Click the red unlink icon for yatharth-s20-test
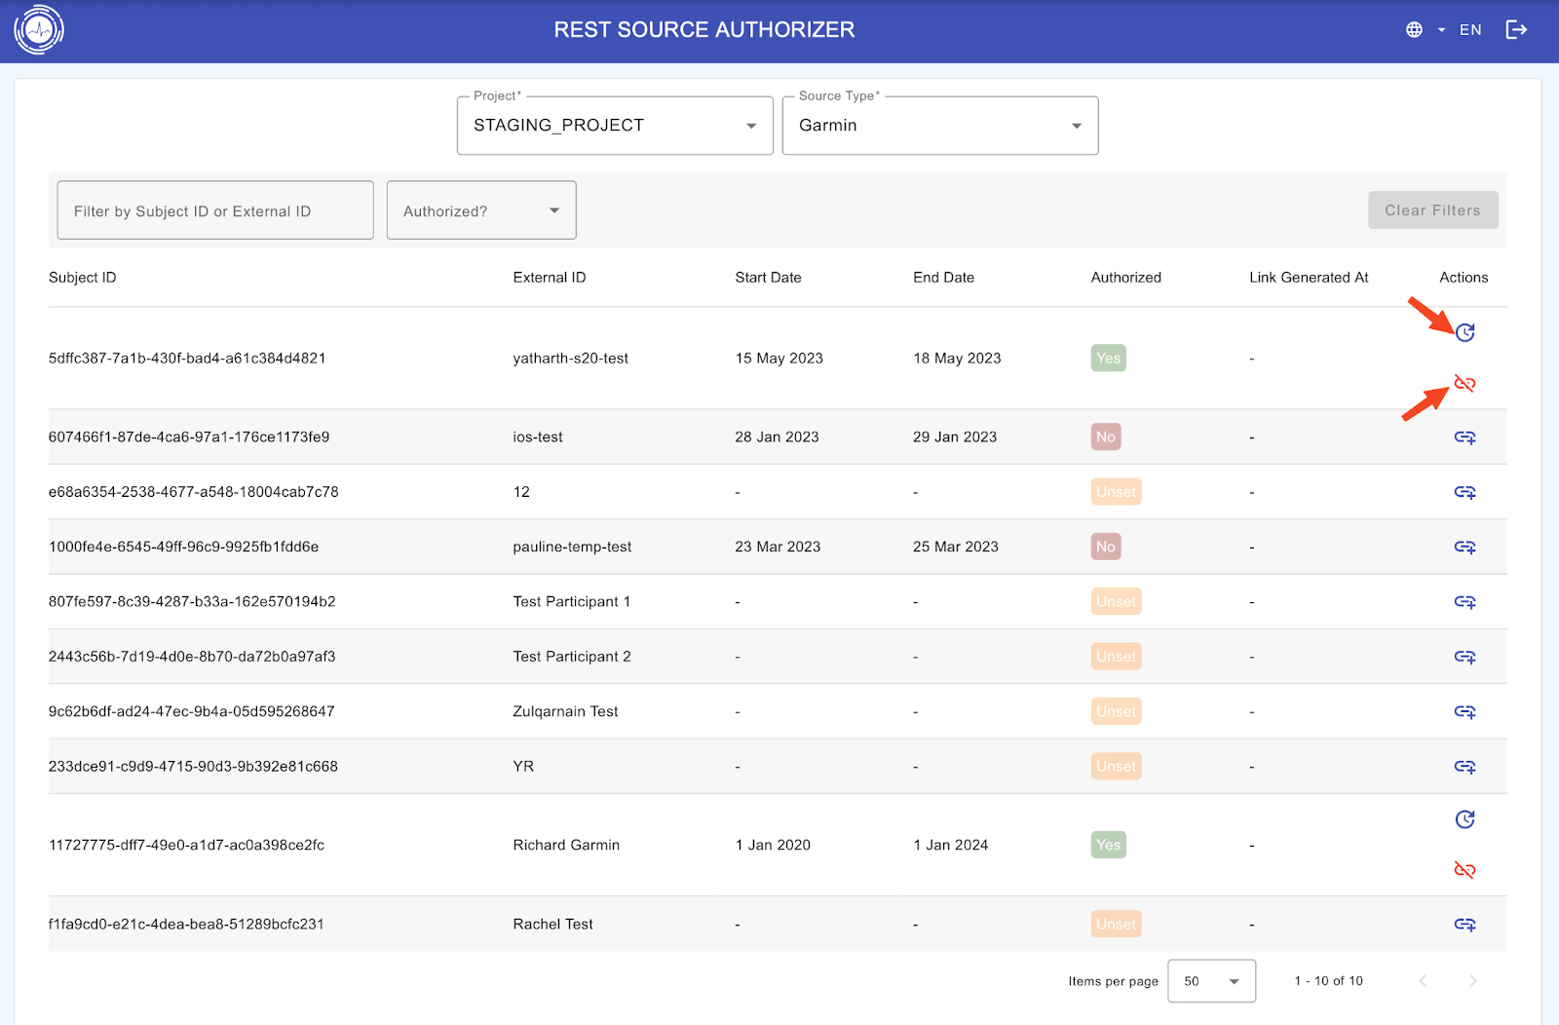 (x=1464, y=384)
